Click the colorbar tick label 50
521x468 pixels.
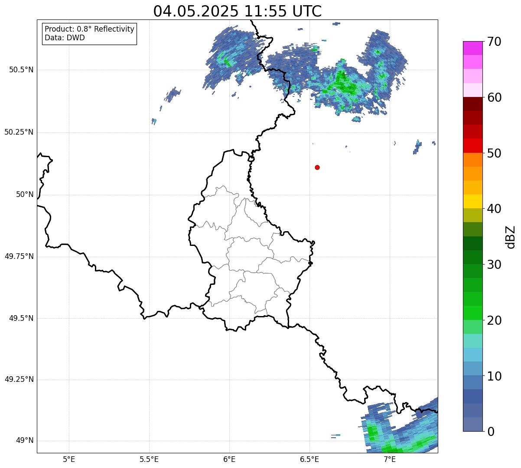pyautogui.click(x=494, y=153)
